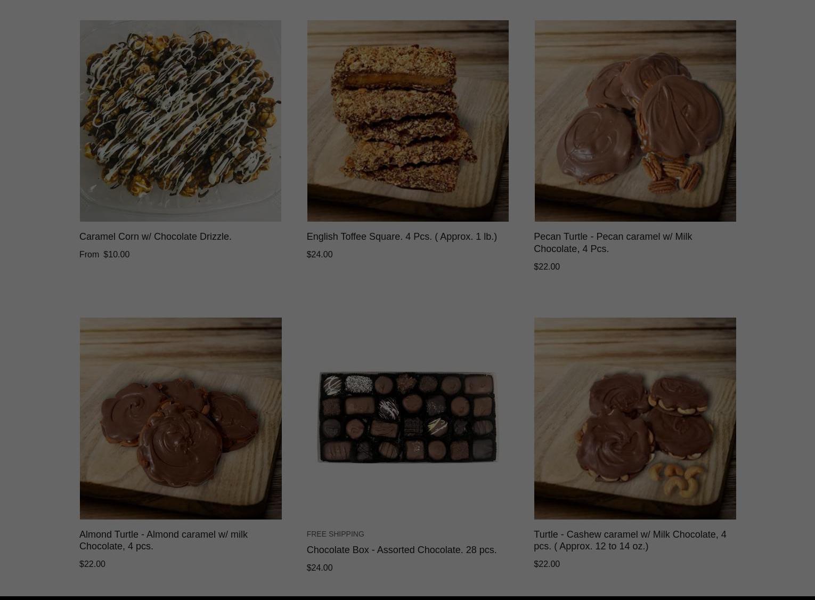
Task: Open Almond Turtle product photo
Action: 181,418
